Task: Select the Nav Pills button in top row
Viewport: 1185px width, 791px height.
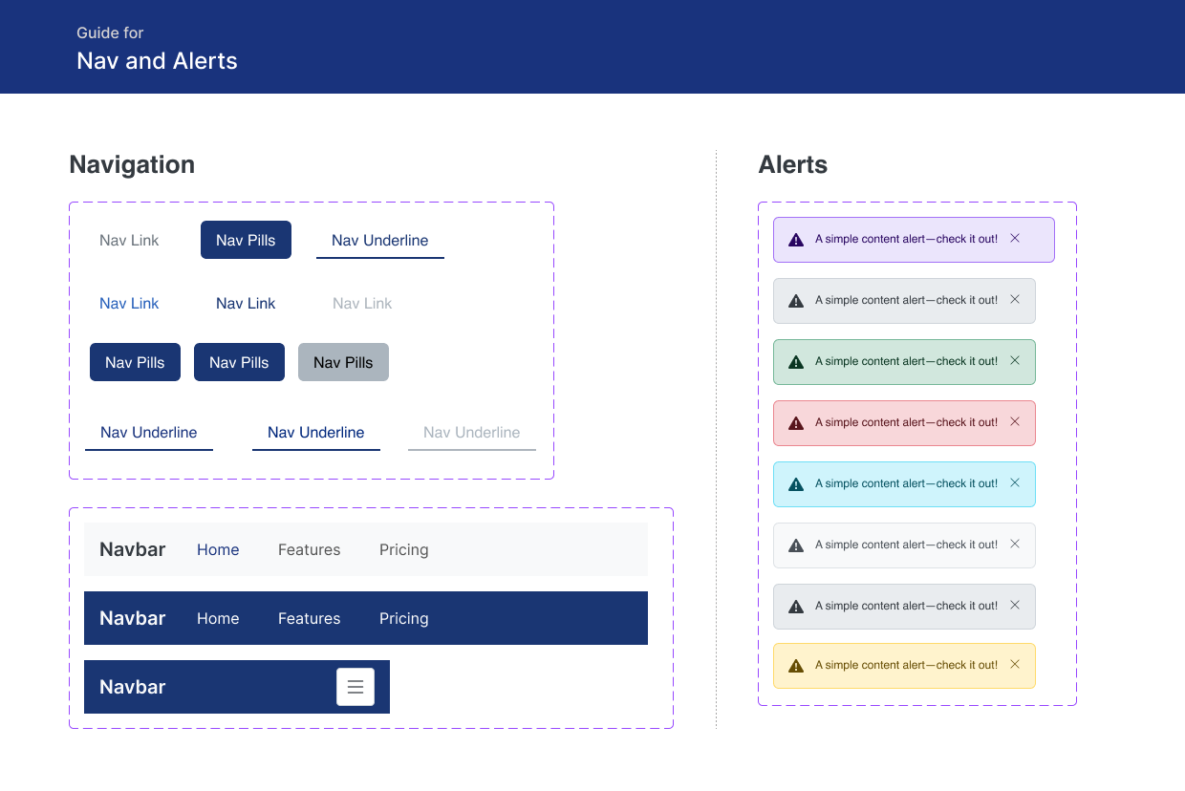Action: click(x=246, y=240)
